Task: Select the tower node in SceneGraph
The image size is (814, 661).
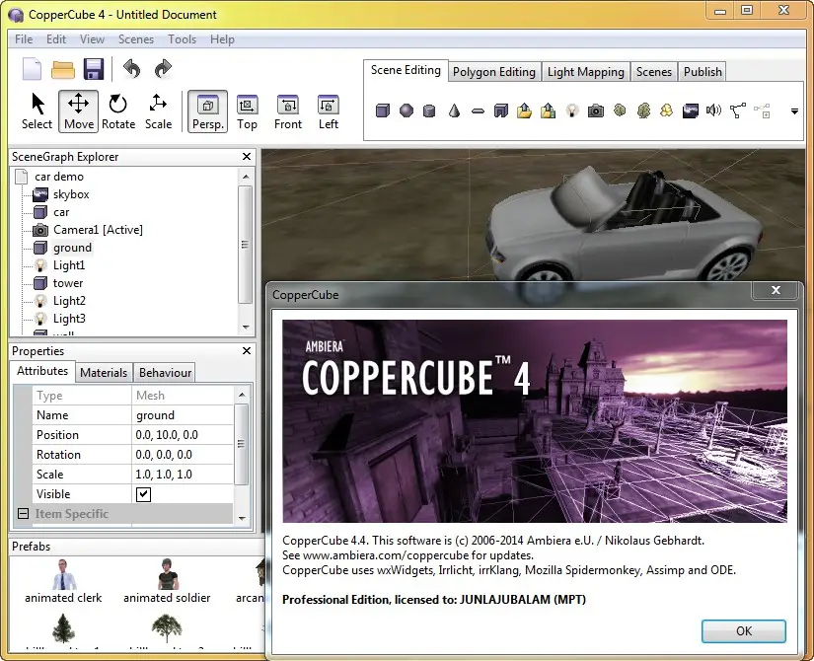Action: 68,283
